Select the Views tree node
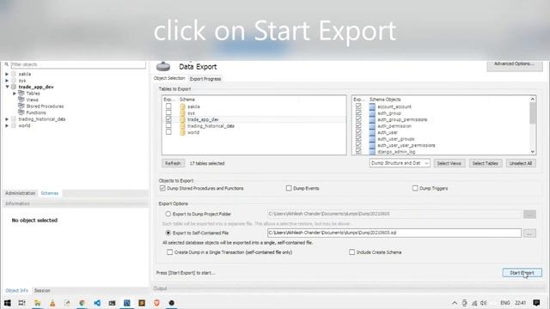This screenshot has height=309, width=550. (32, 100)
